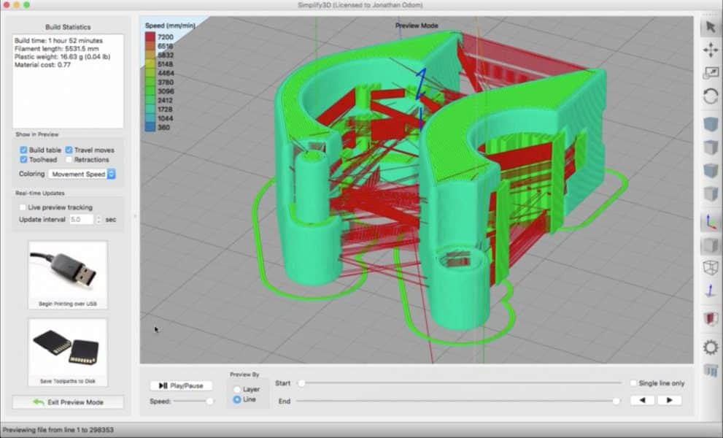Screen dimensions: 723x438
Task: Click the Build time statistic text
Action: click(58, 41)
